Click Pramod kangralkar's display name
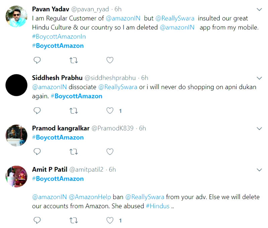 click(60, 128)
